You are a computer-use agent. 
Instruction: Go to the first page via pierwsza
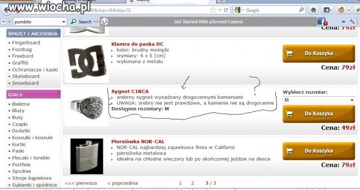tap(81, 183)
